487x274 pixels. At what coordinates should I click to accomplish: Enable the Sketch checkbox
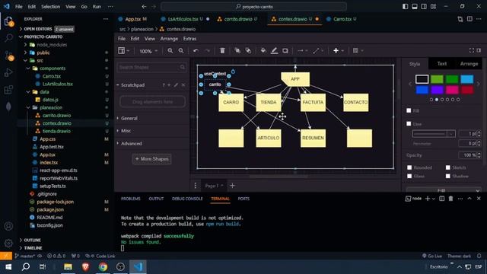[x=448, y=167]
